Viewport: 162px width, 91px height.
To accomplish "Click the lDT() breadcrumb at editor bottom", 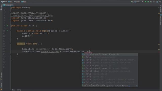I will (19, 90).
